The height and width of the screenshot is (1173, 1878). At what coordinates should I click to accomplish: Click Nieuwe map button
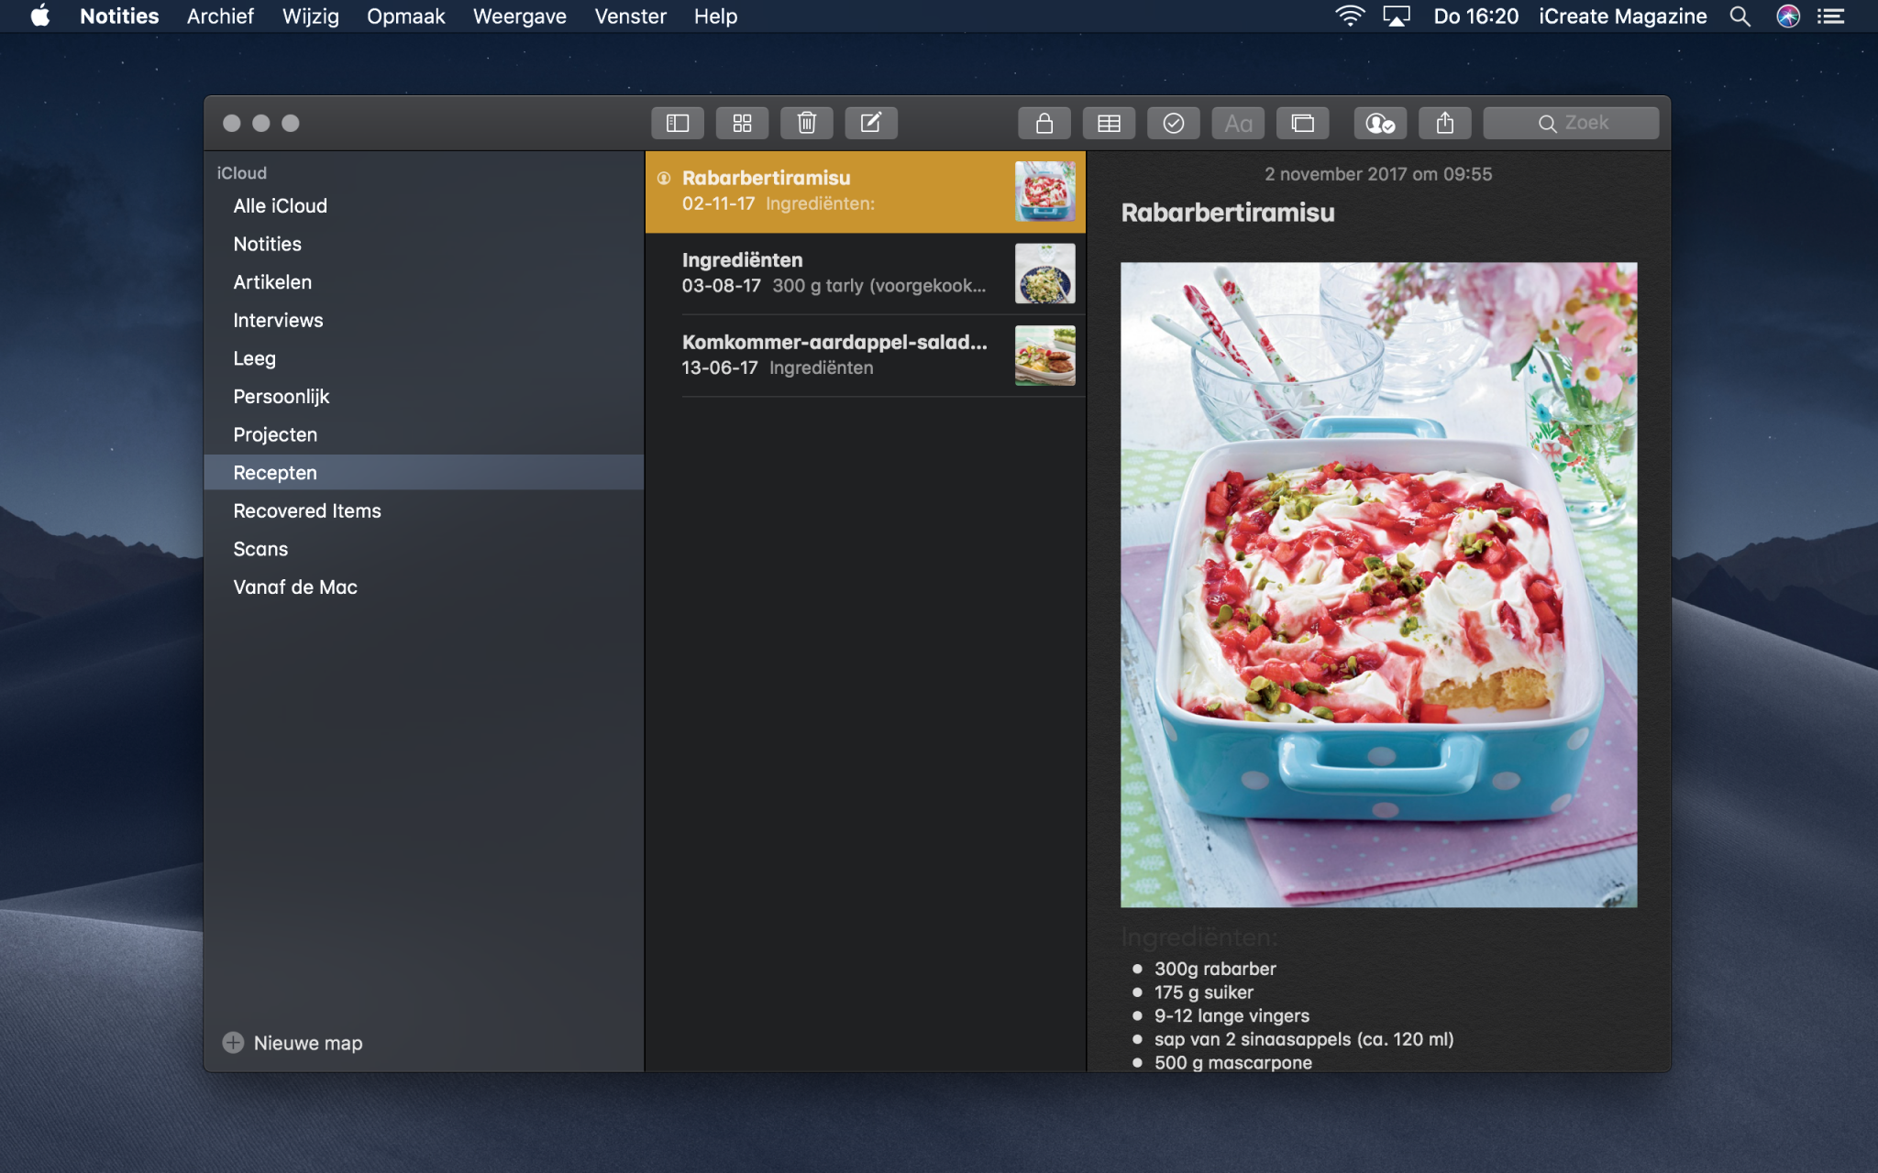tap(293, 1043)
